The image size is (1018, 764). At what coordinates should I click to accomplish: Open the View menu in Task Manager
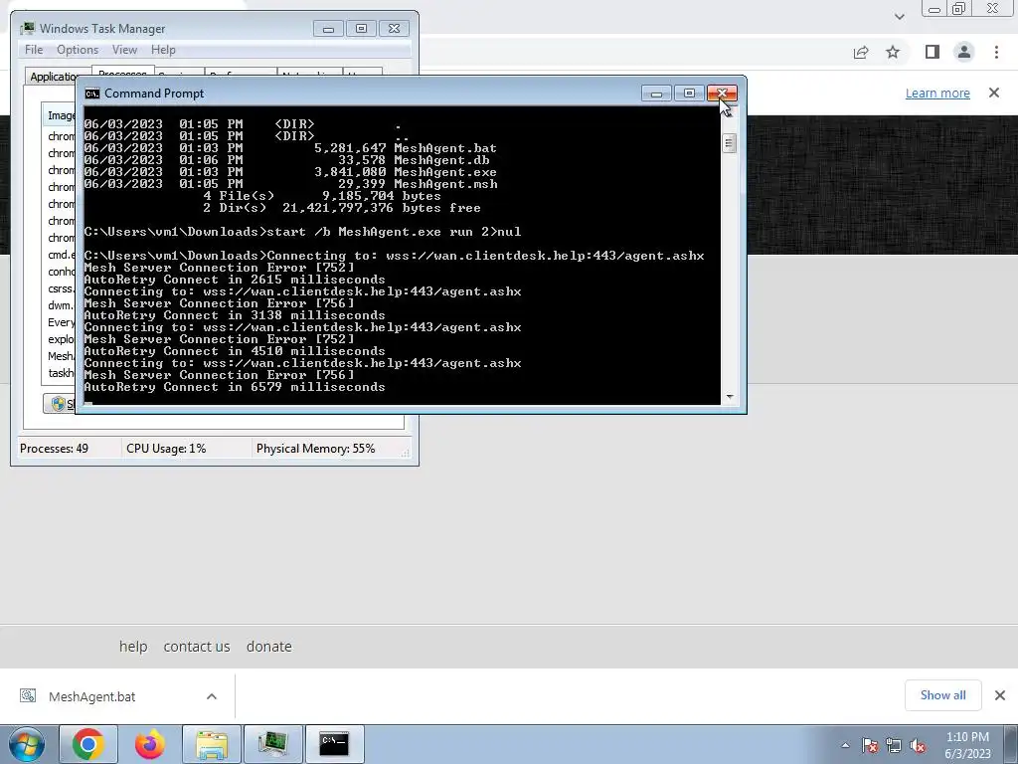[124, 50]
